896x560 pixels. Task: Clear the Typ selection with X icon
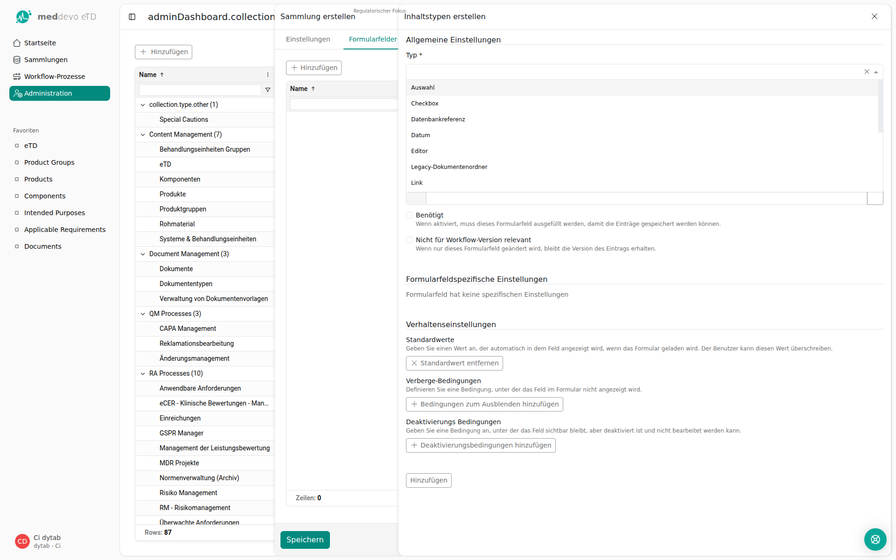click(x=867, y=72)
